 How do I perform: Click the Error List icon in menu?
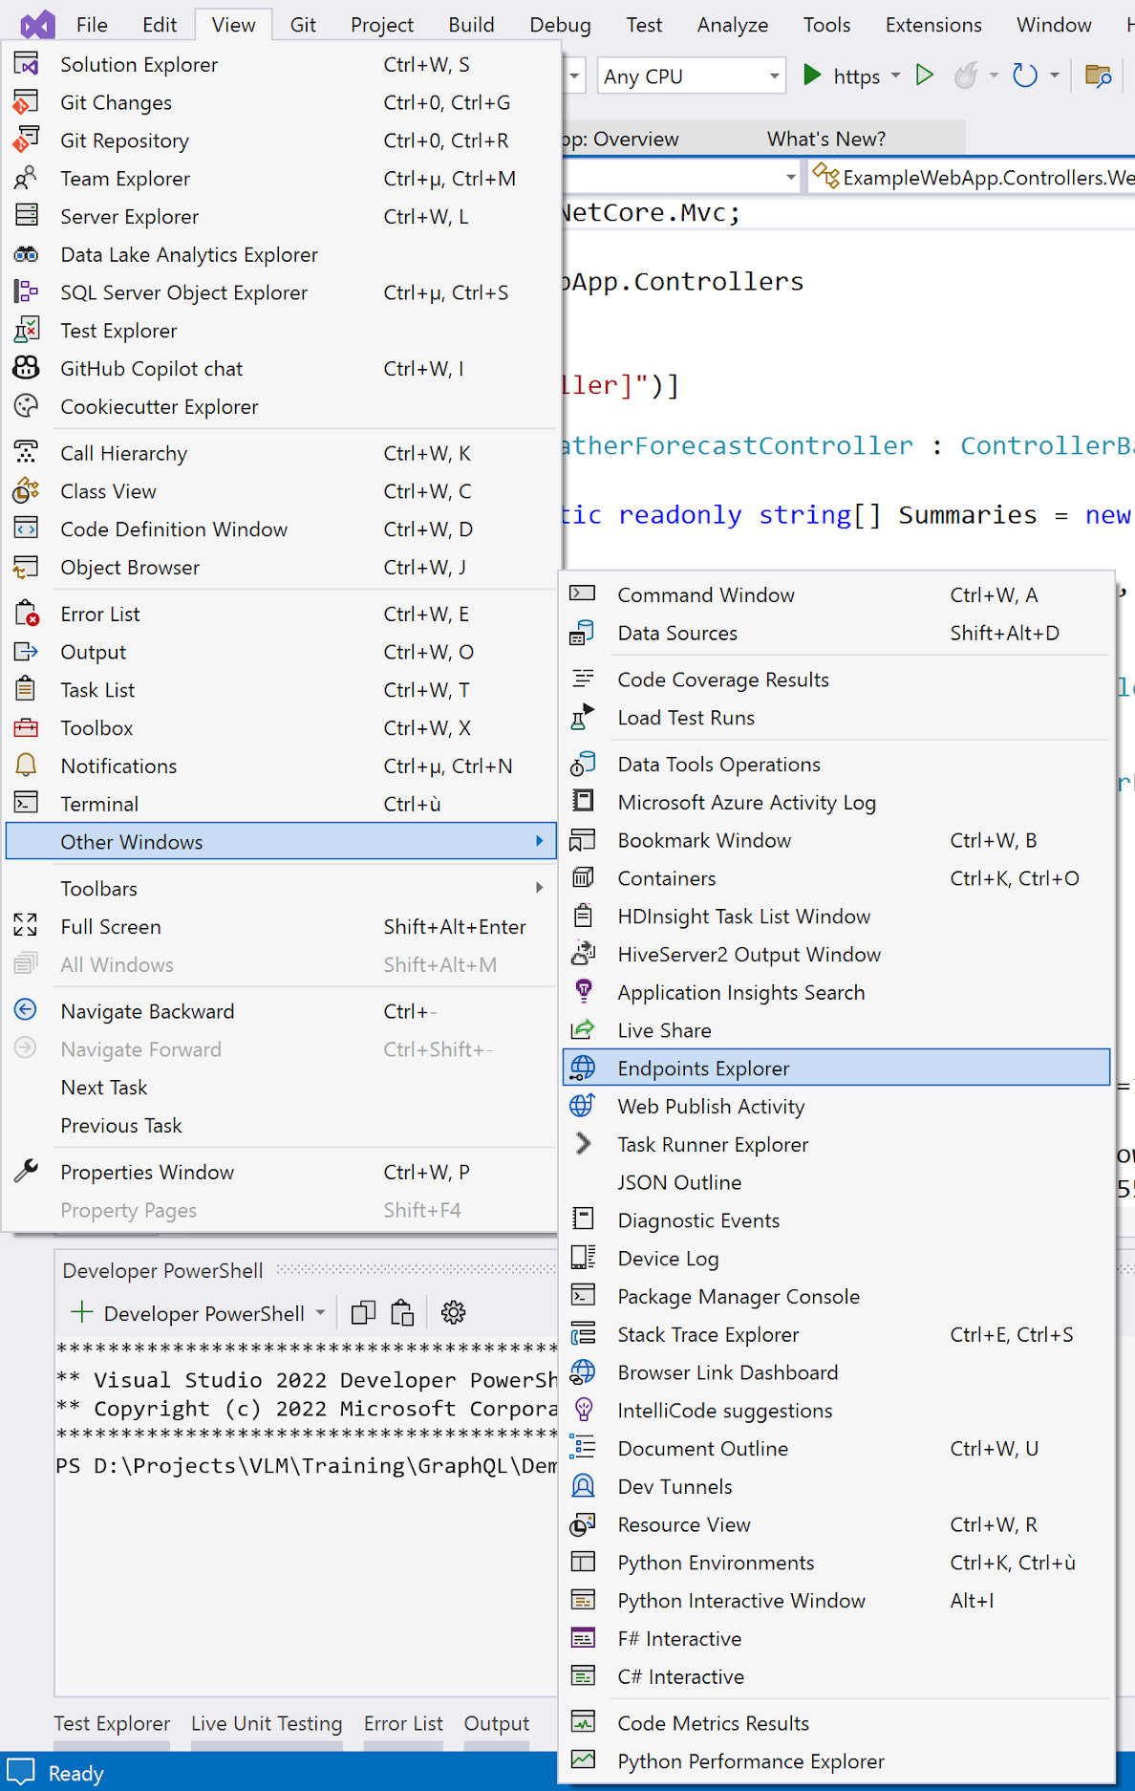click(27, 614)
